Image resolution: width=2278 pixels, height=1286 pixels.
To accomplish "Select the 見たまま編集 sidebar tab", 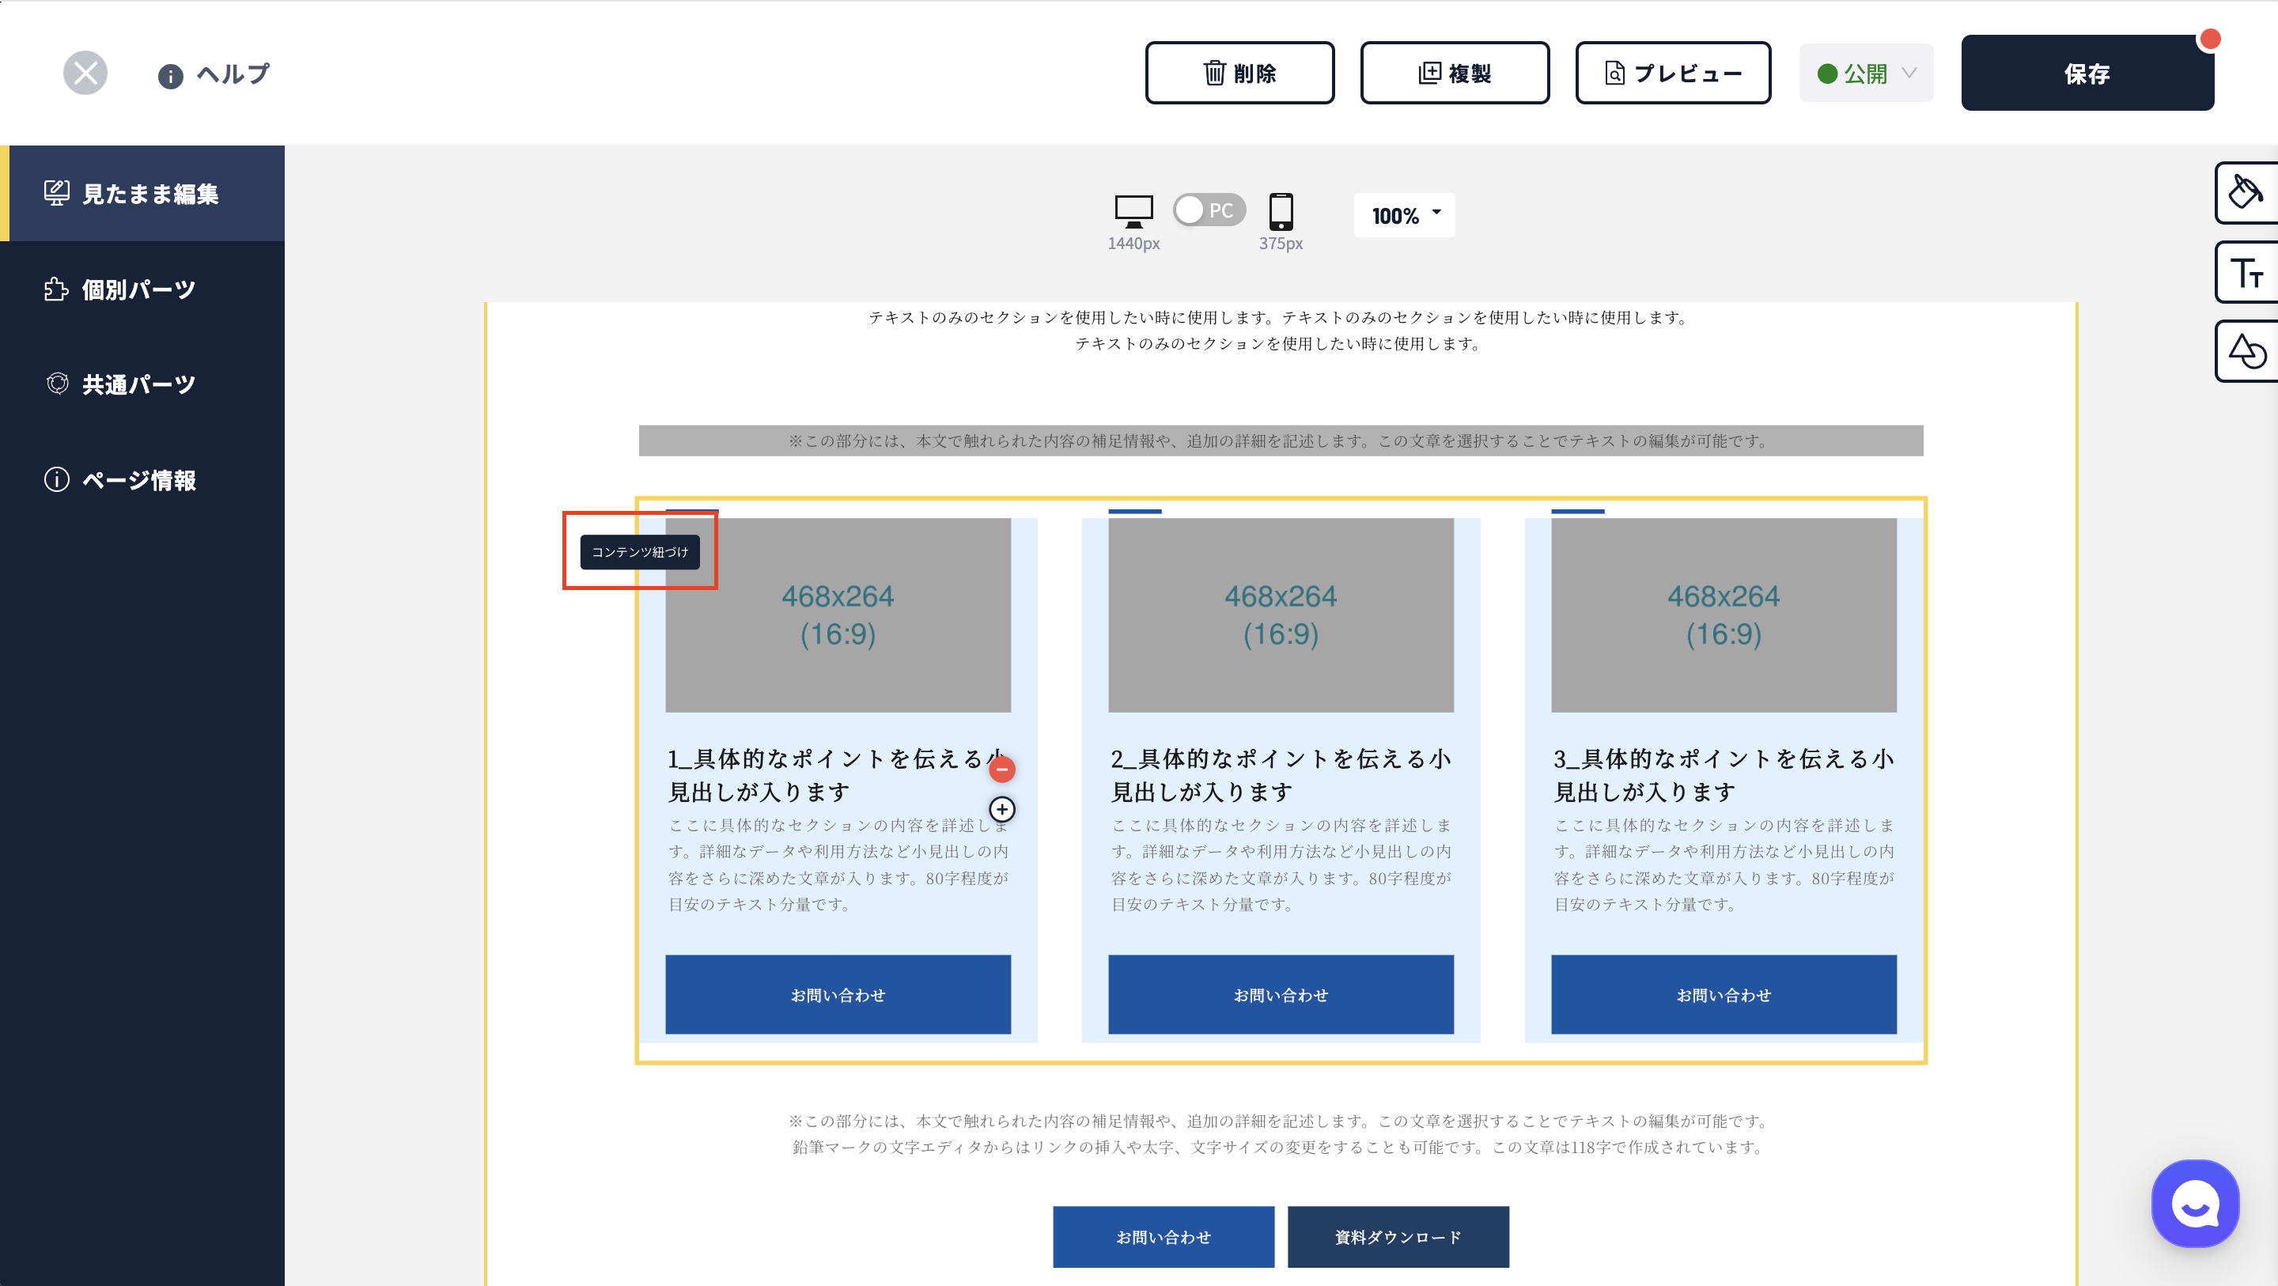I will tap(142, 193).
